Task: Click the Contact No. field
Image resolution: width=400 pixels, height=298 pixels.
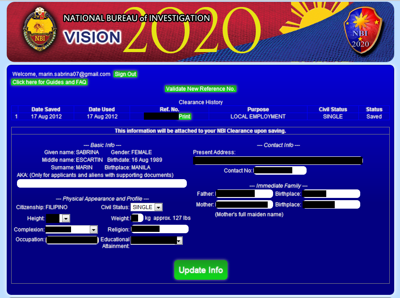Action: click(279, 170)
